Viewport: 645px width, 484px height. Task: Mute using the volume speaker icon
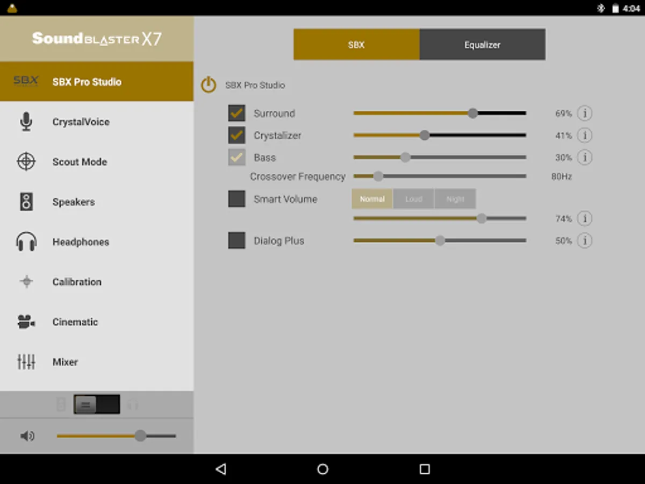(27, 436)
